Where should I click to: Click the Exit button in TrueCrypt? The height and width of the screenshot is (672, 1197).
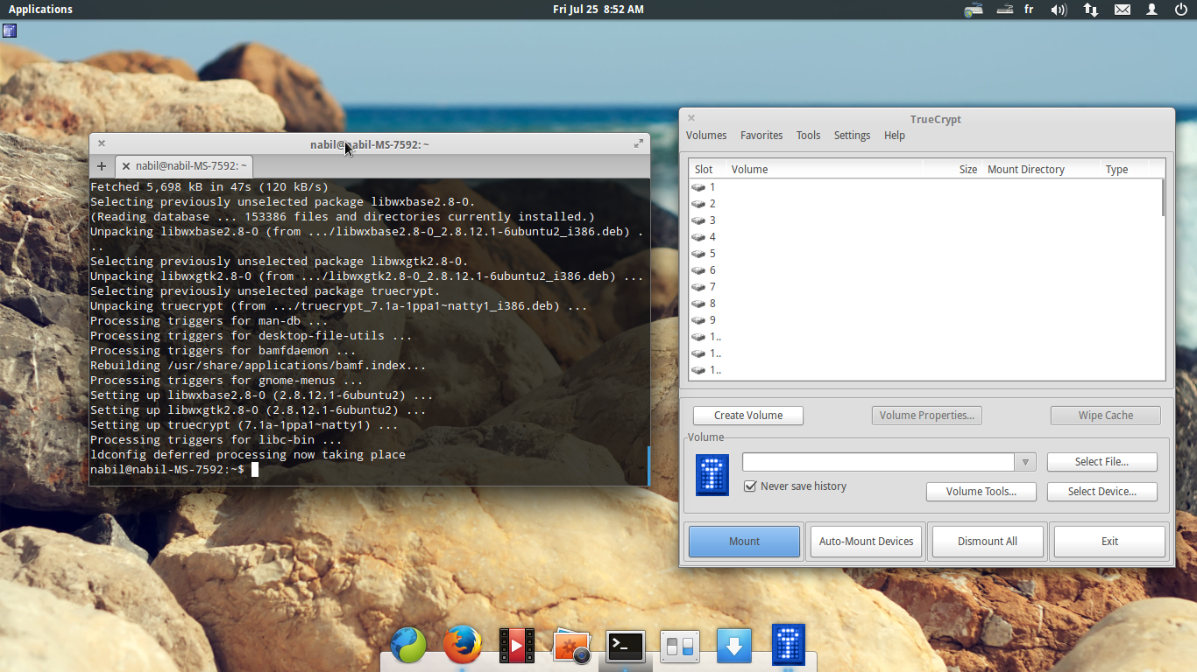[1110, 542]
